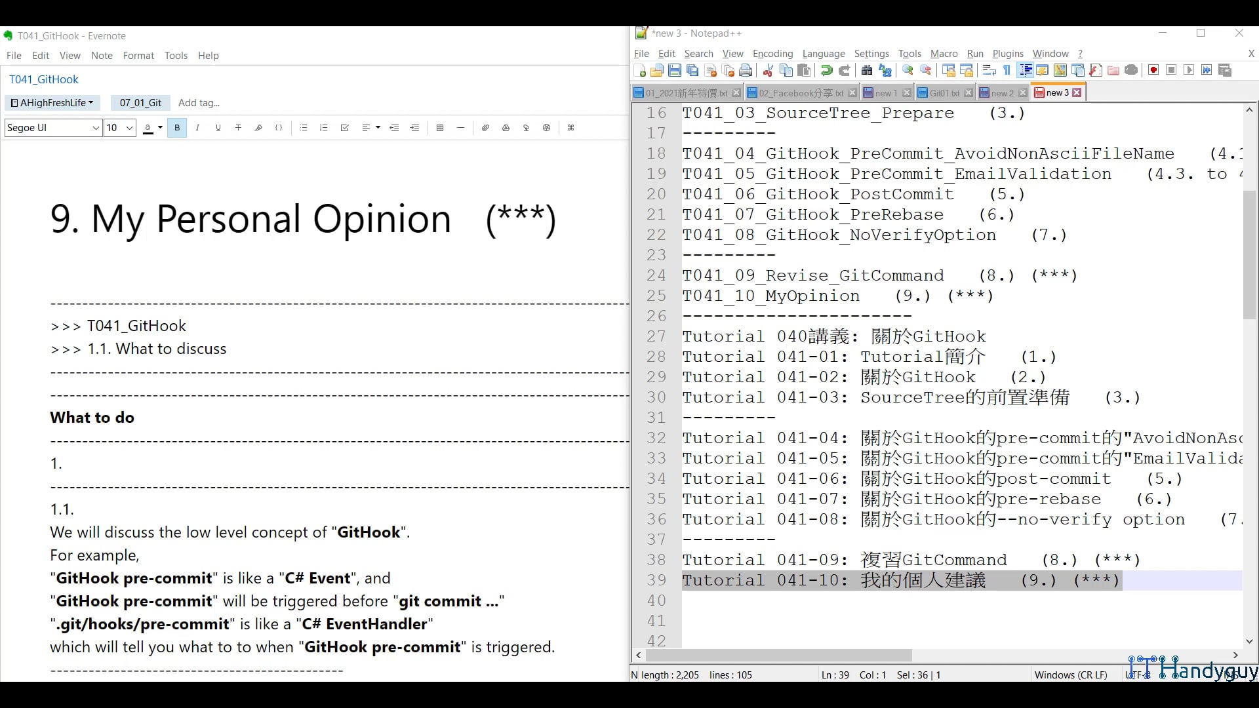Toggle Show All Characters pilcrow
This screenshot has height=708, width=1259.
(x=1007, y=70)
